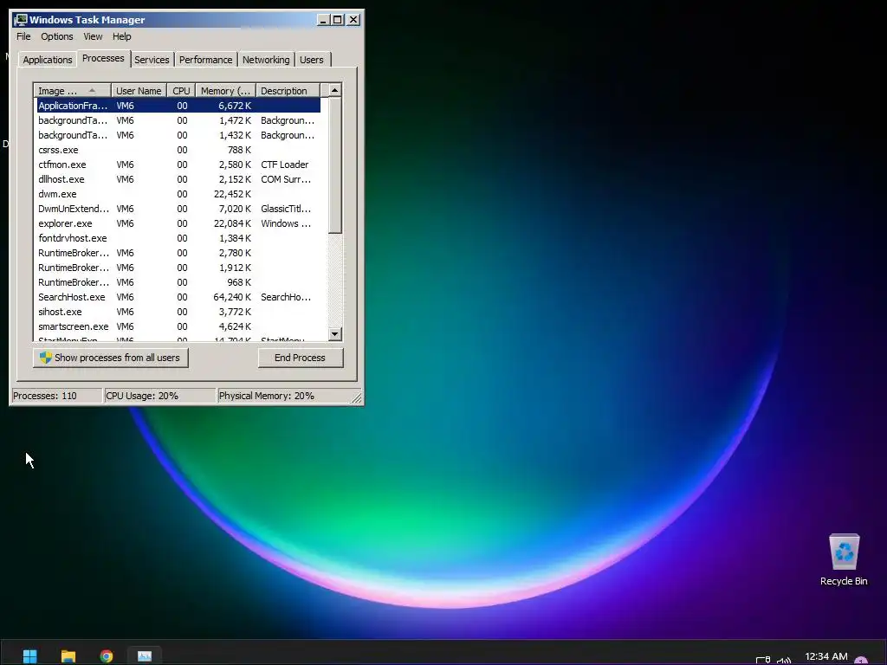Sort by Image Name column header
The height and width of the screenshot is (665, 887).
pyautogui.click(x=72, y=90)
